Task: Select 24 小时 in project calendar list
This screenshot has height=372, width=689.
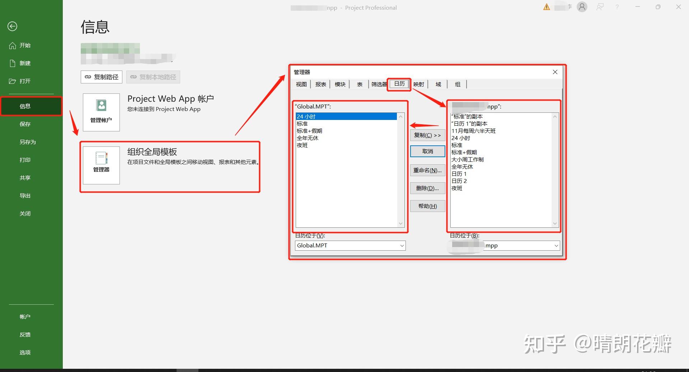Action: tap(501, 138)
